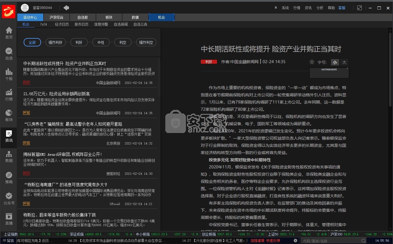The image size is (393, 244).
Task: Open news 特斯拉海南建厂 的消息可信度
Action: coord(87,194)
